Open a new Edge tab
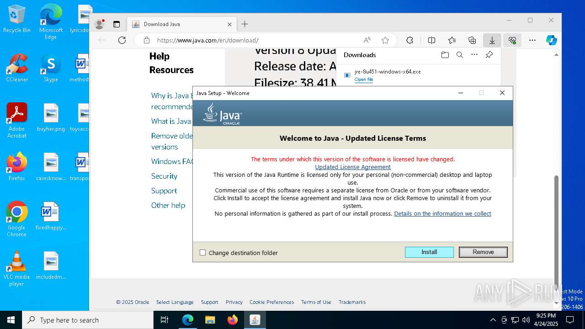585x329 pixels. 245,24
